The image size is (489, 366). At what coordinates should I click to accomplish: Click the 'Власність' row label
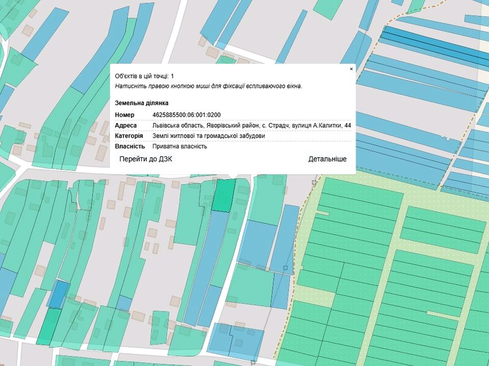click(129, 147)
